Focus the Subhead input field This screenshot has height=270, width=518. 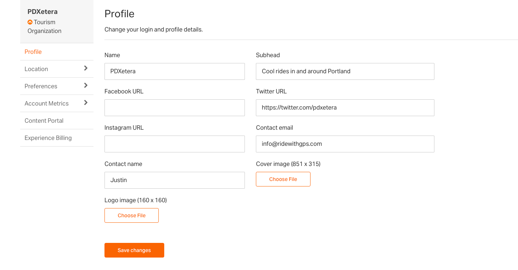tap(345, 71)
